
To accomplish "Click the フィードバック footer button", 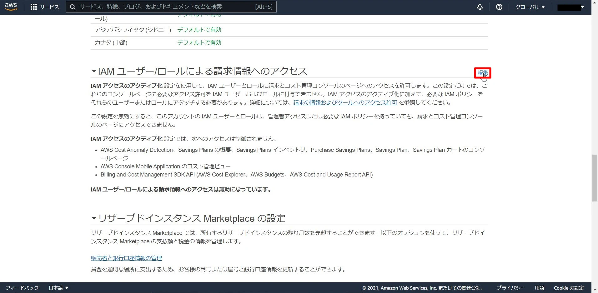I will [x=22, y=288].
